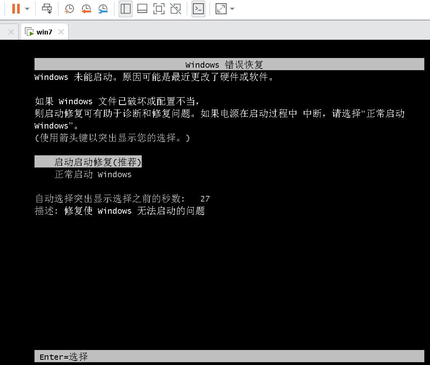Revert the VM to its latest snapshot
The image size is (430, 365).
click(86, 9)
